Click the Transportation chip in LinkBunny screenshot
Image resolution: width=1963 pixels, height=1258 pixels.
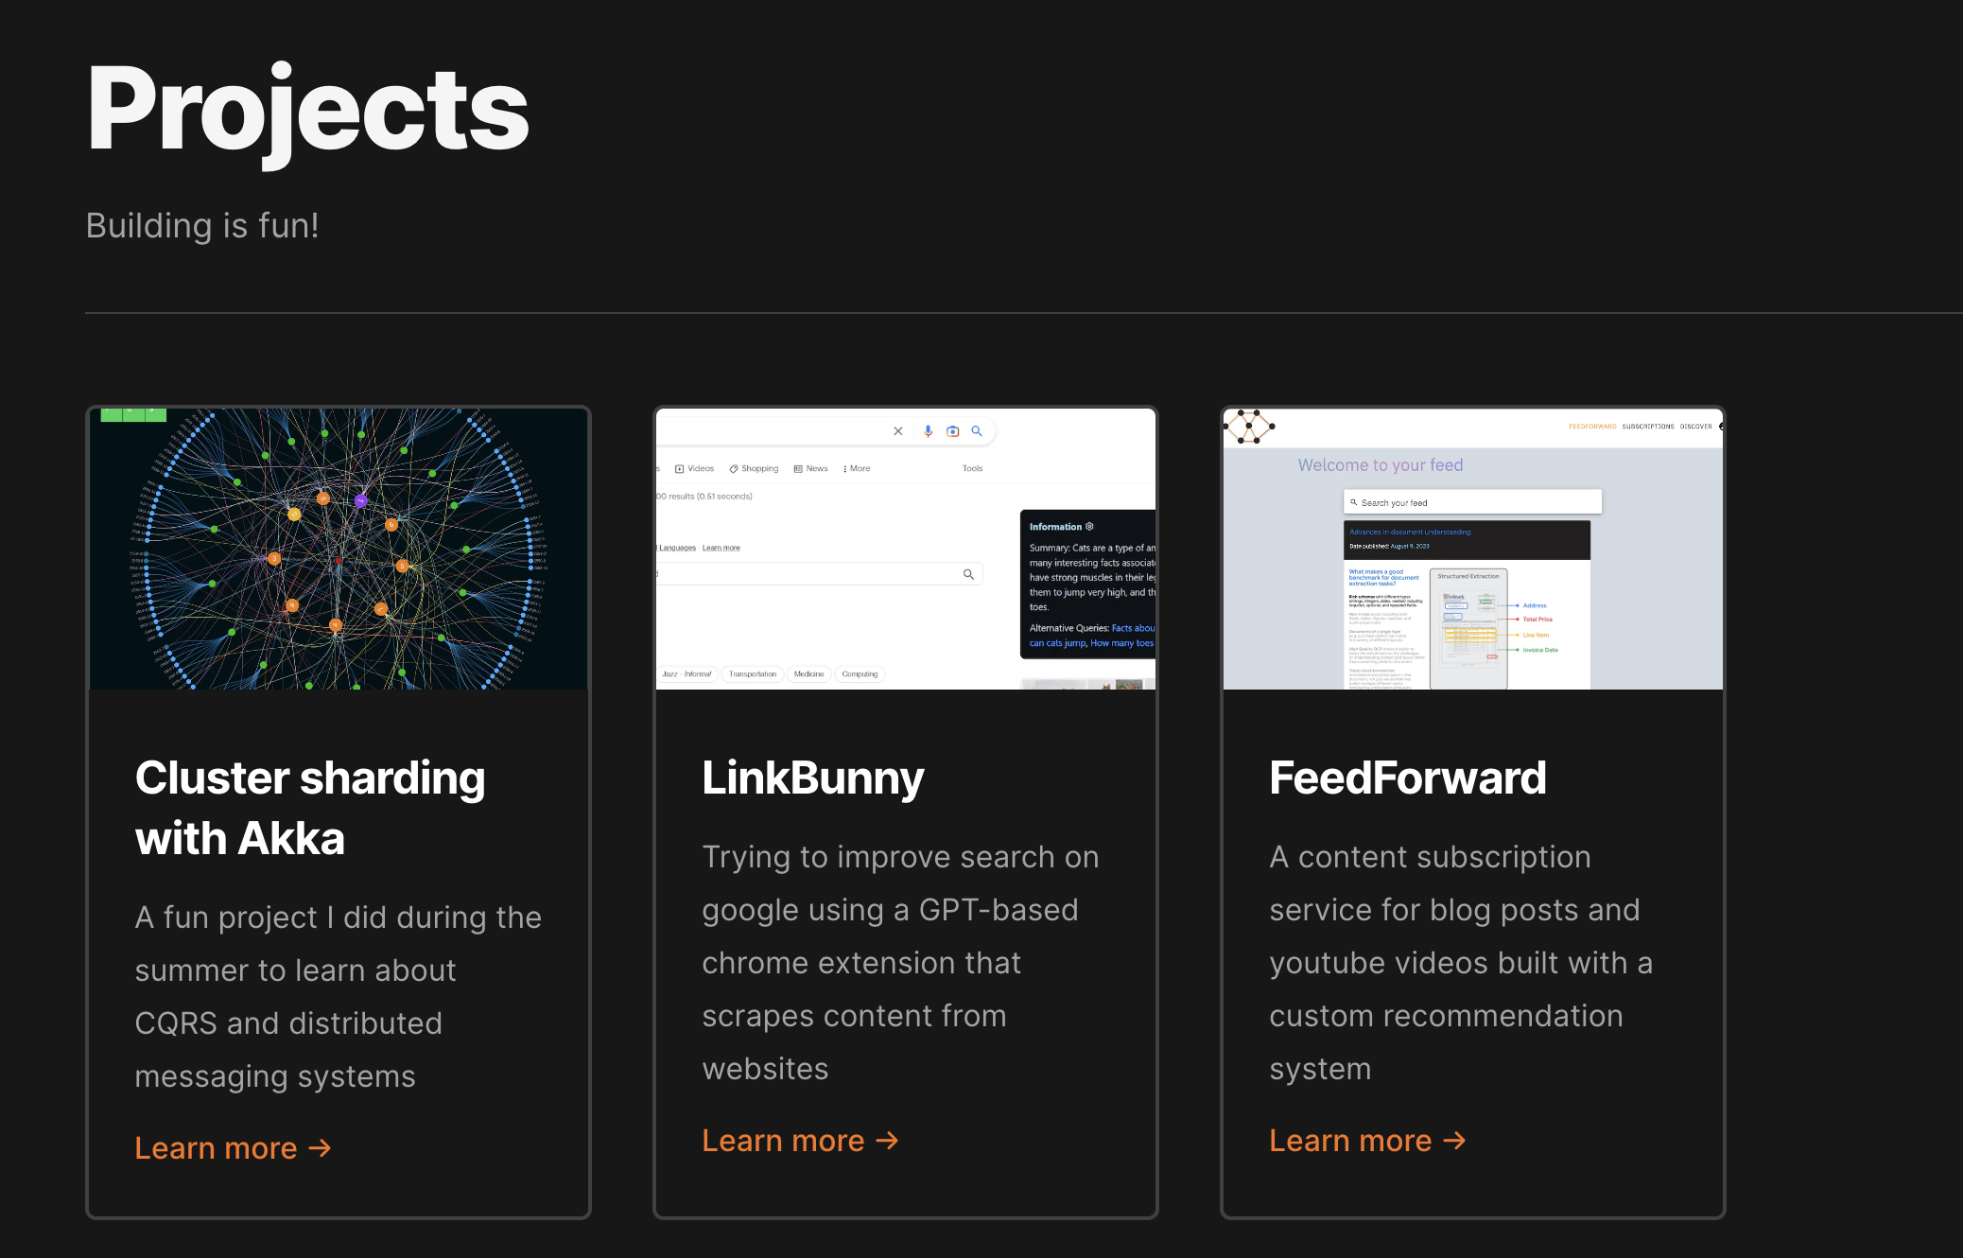pos(752,674)
